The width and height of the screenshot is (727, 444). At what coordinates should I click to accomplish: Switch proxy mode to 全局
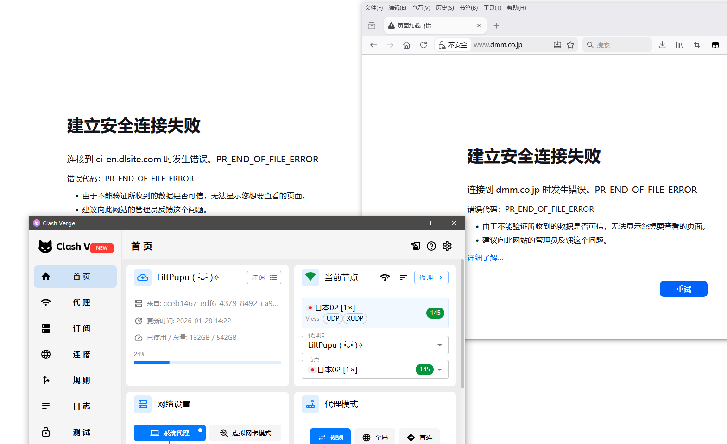(x=375, y=437)
